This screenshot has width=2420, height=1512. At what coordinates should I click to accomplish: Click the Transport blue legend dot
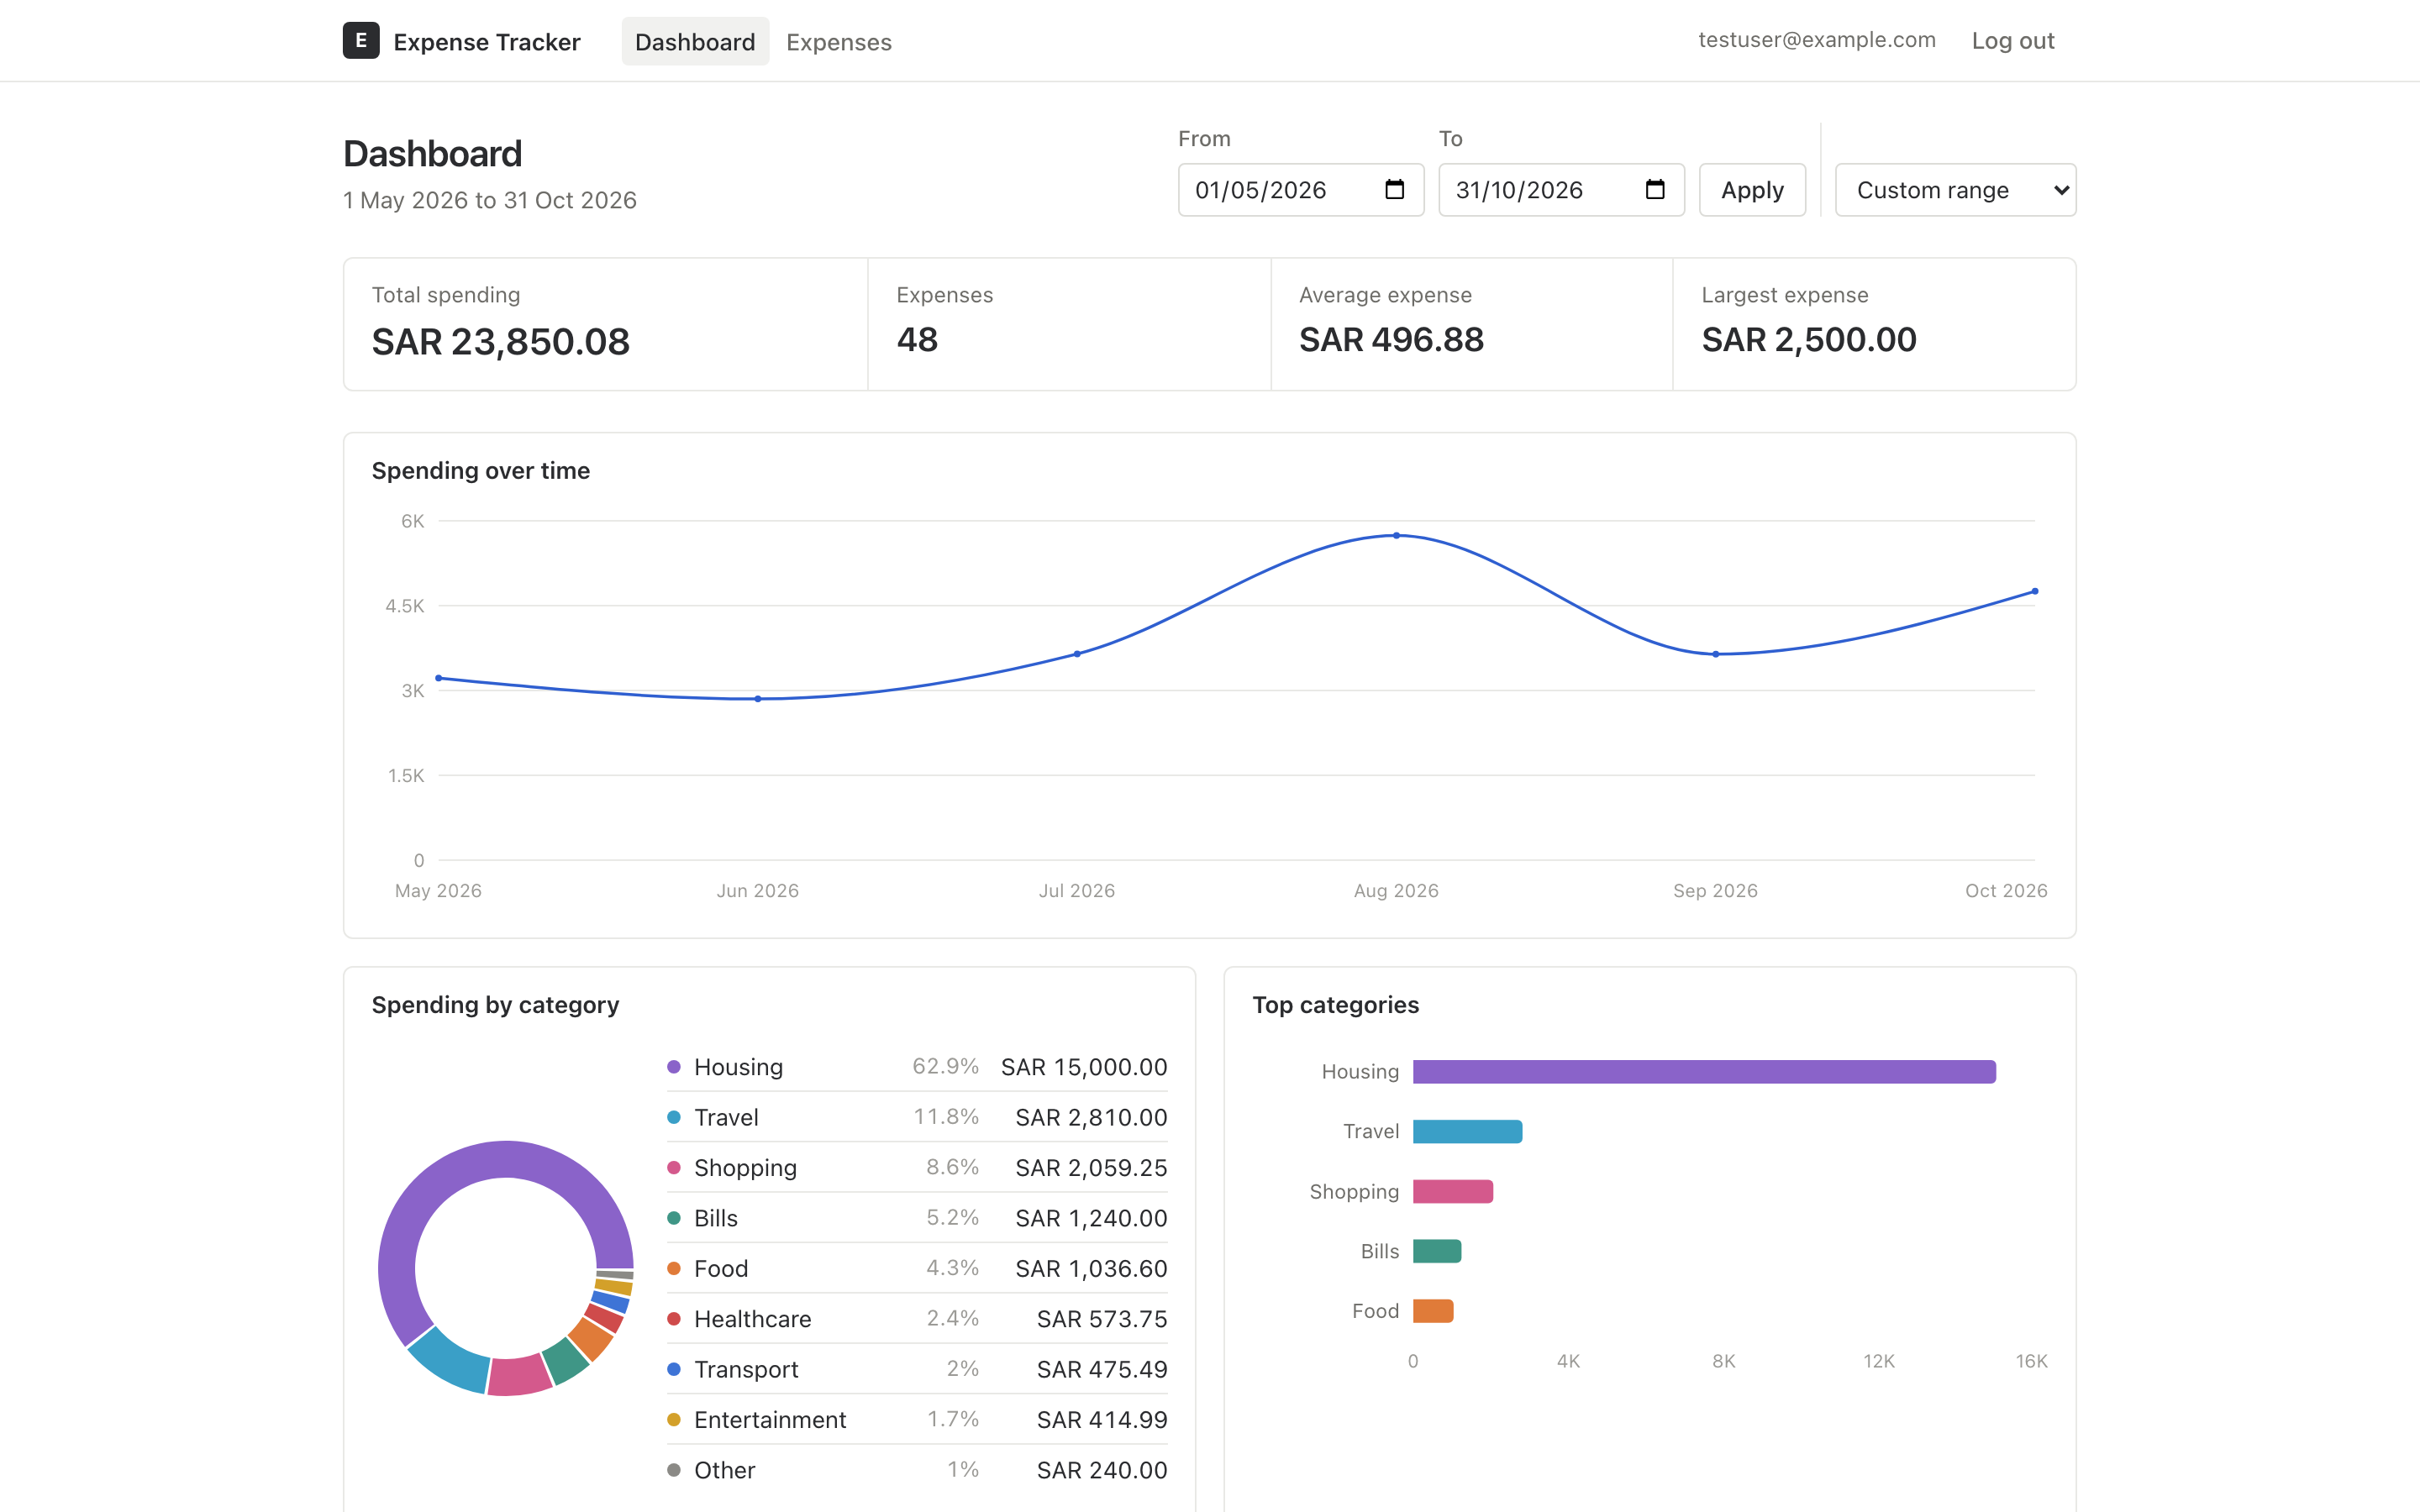[x=674, y=1369]
